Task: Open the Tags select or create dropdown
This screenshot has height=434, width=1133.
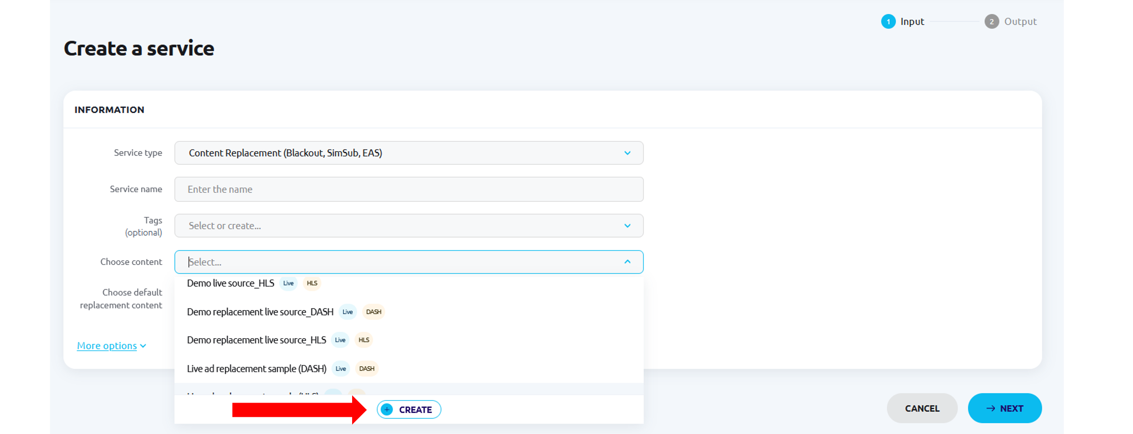Action: click(x=409, y=226)
